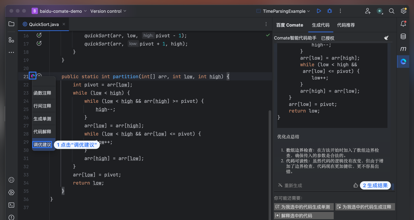Open the Version control dropdown
Image resolution: width=414 pixels, height=220 pixels.
108,11
